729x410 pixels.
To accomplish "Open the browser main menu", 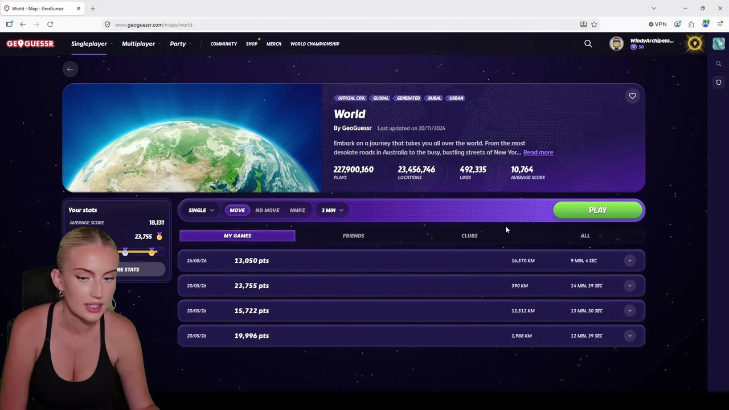I will pyautogui.click(x=720, y=24).
